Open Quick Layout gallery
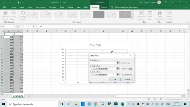The height and width of the screenshot is (107, 190). tap(13, 15)
